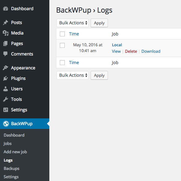This screenshot has width=181, height=181.
Task: Click the Media camera-and-note icon
Action: click(x=6, y=33)
